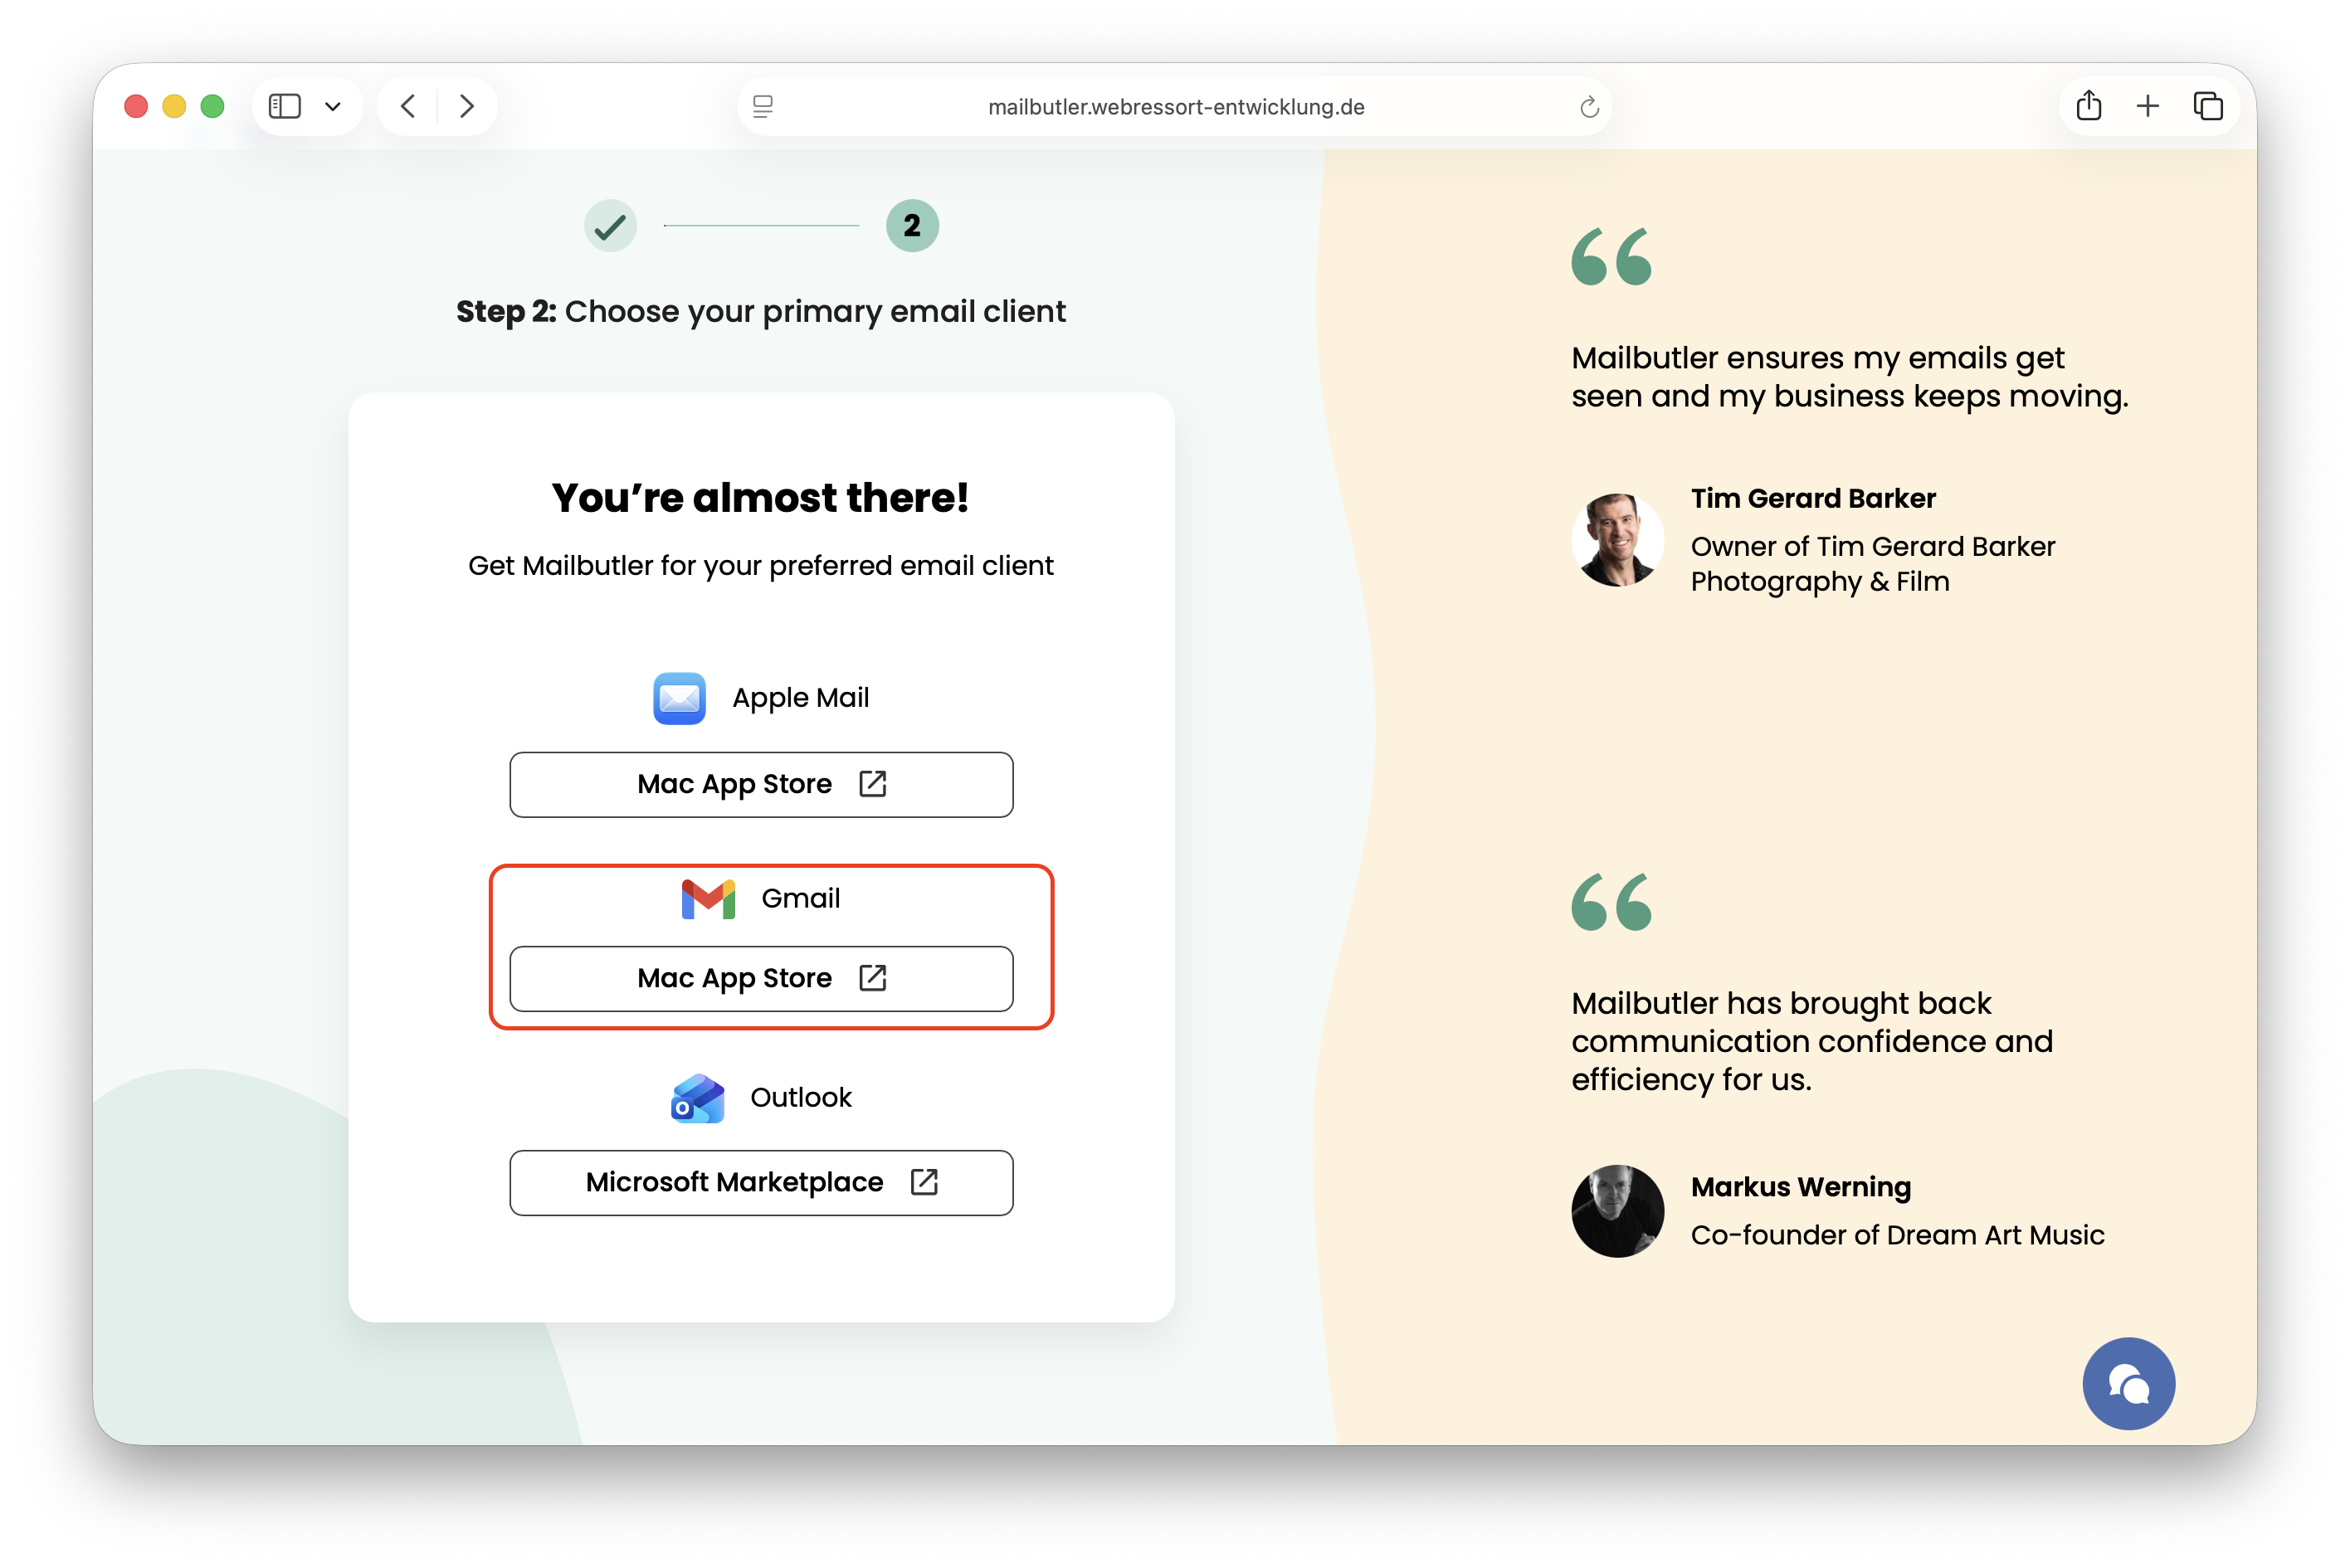Show the tab overview

coord(2207,106)
